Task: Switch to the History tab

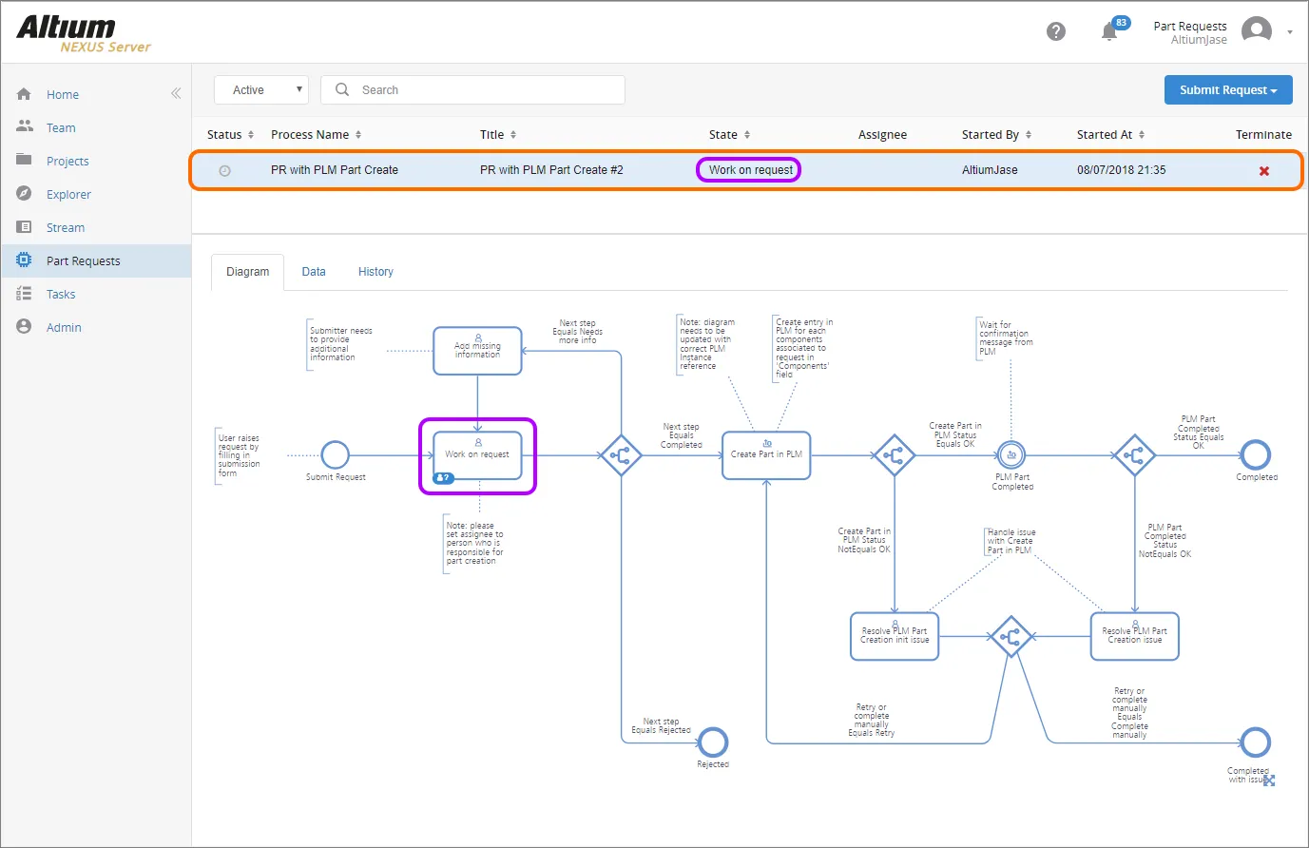Action: tap(375, 272)
